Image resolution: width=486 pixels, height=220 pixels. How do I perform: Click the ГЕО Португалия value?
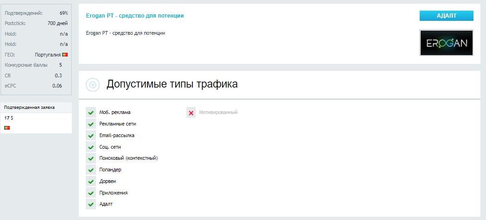click(x=48, y=55)
